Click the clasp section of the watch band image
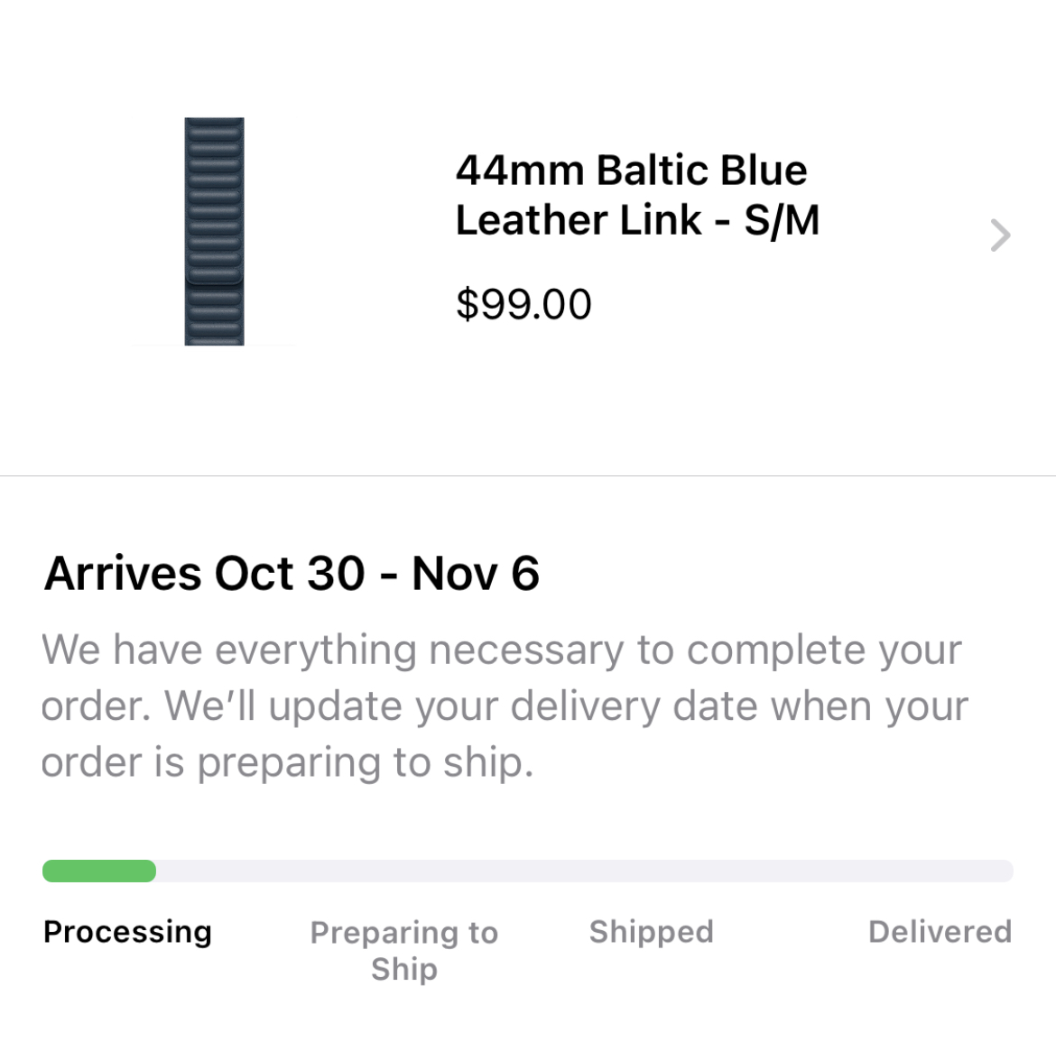Image resolution: width=1056 pixels, height=1042 pixels. [214, 275]
